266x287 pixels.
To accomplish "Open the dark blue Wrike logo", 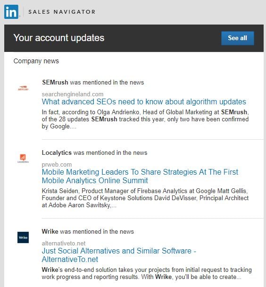I will [x=23, y=237].
